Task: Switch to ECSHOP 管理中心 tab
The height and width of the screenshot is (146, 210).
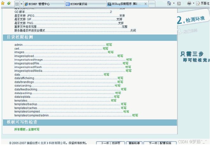Action: point(44,4)
